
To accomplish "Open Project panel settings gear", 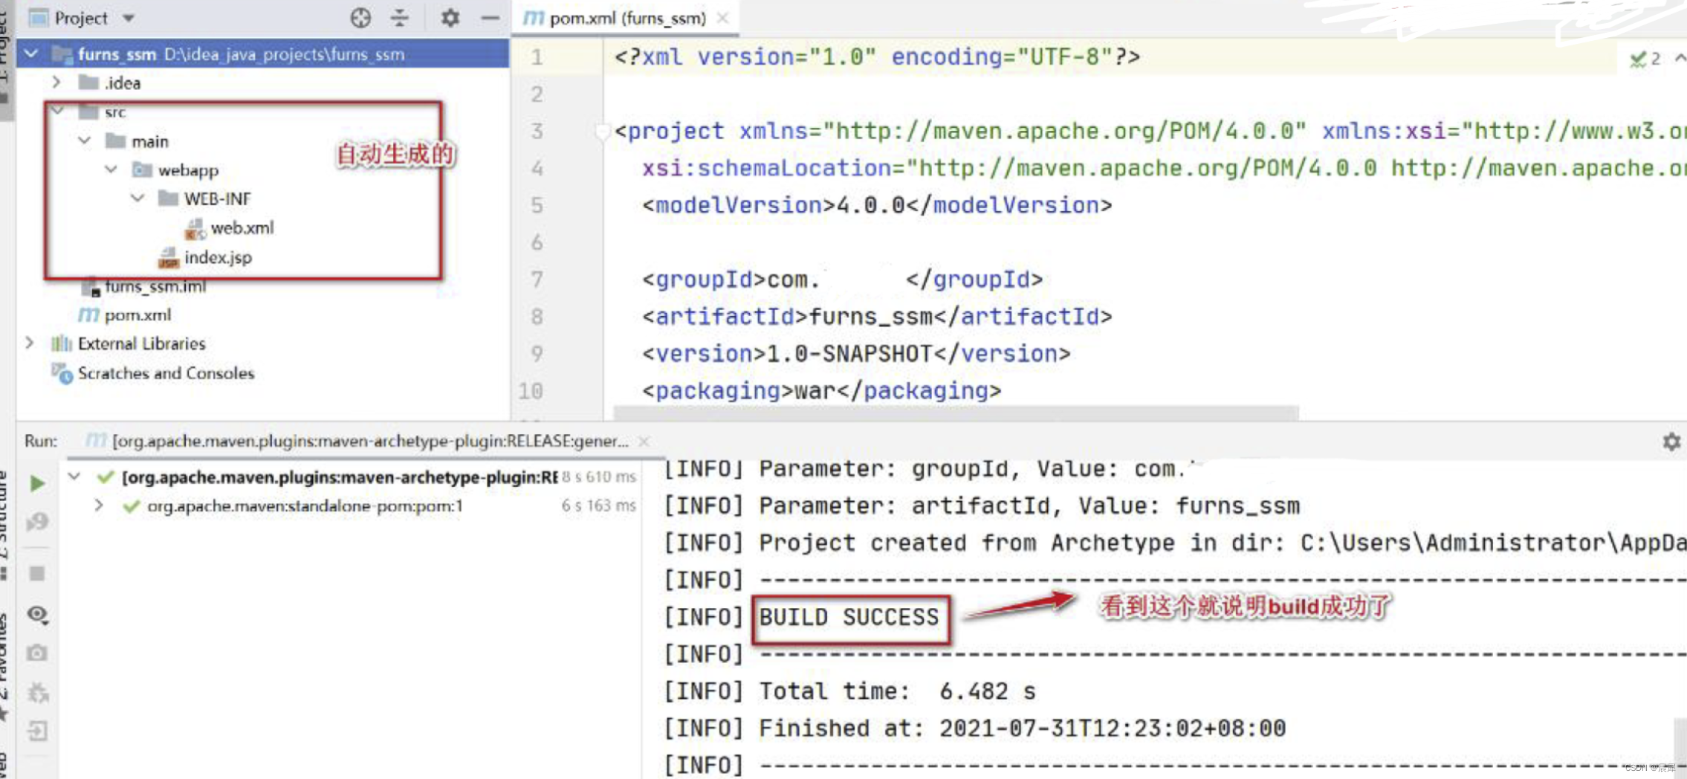I will pos(450,18).
